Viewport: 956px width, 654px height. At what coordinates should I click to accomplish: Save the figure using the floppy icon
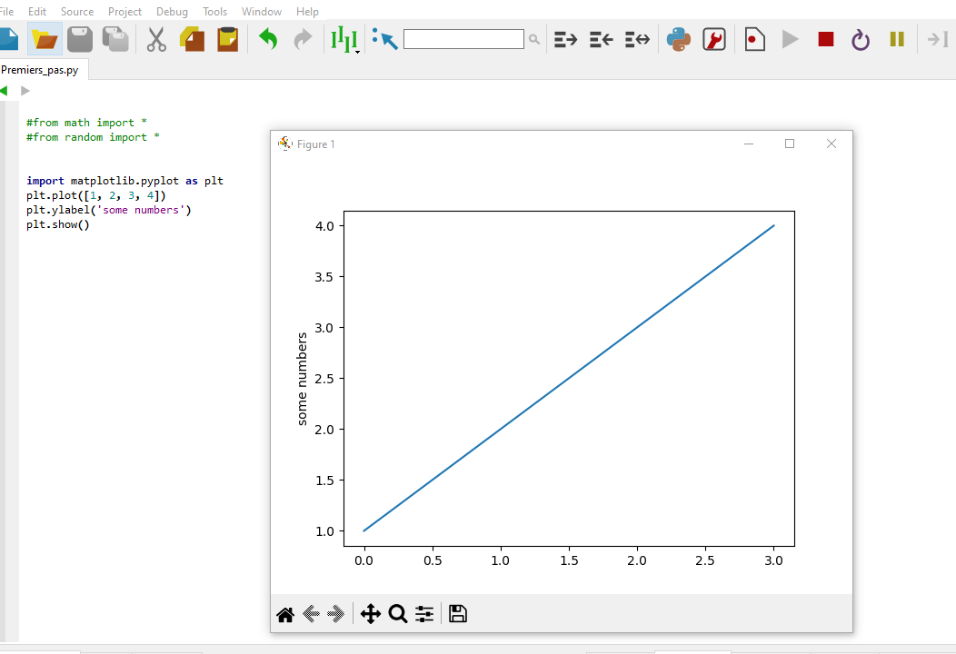[458, 614]
